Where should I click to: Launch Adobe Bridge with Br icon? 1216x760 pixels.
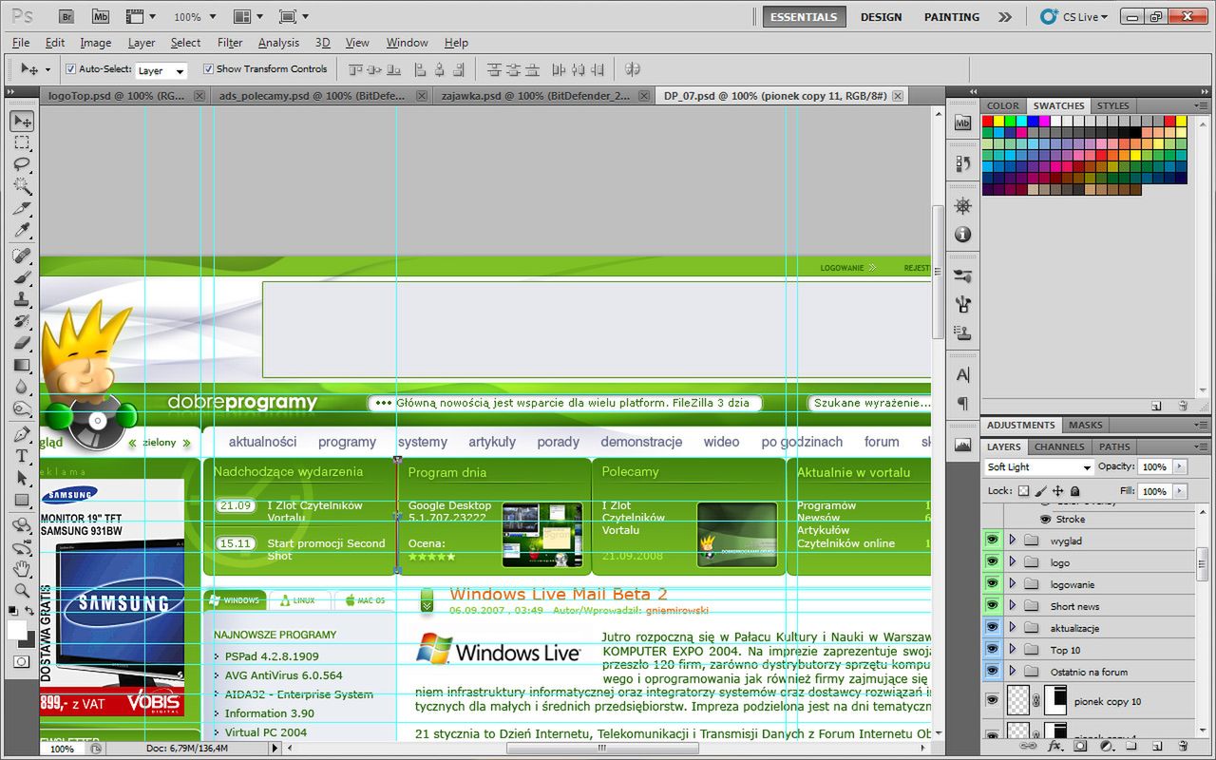click(66, 16)
